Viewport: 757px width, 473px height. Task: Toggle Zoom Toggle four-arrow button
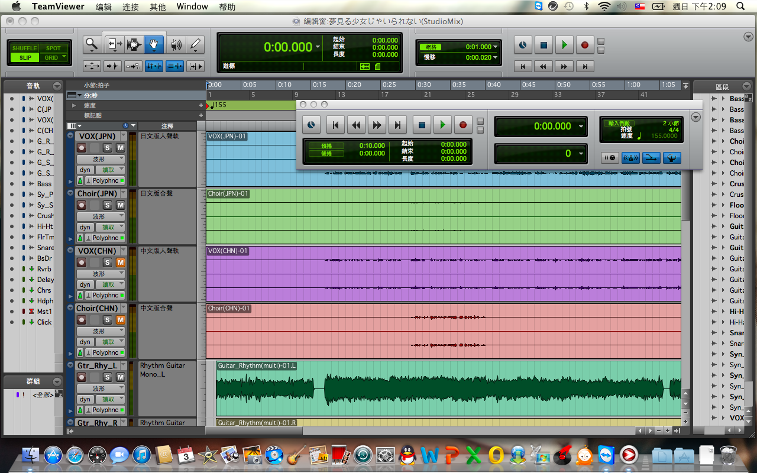coord(92,66)
